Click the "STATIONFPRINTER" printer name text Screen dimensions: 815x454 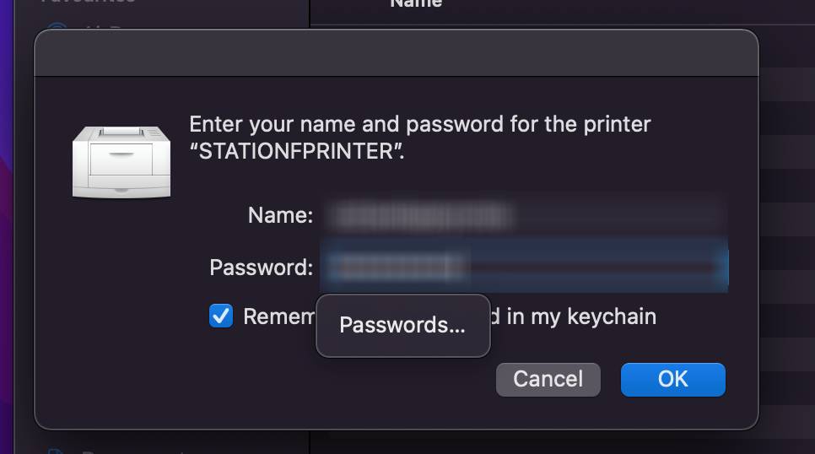click(x=297, y=151)
